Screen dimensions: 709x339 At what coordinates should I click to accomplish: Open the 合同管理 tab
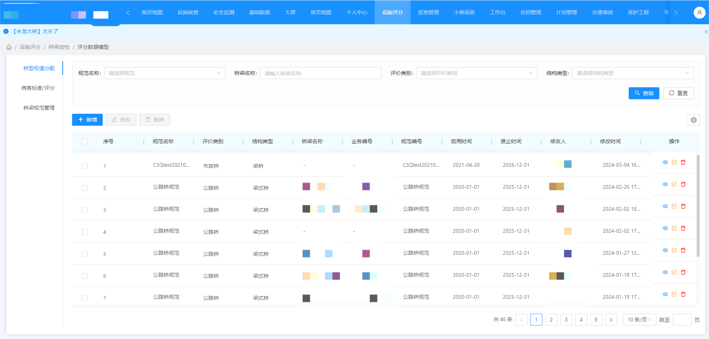pyautogui.click(x=531, y=12)
